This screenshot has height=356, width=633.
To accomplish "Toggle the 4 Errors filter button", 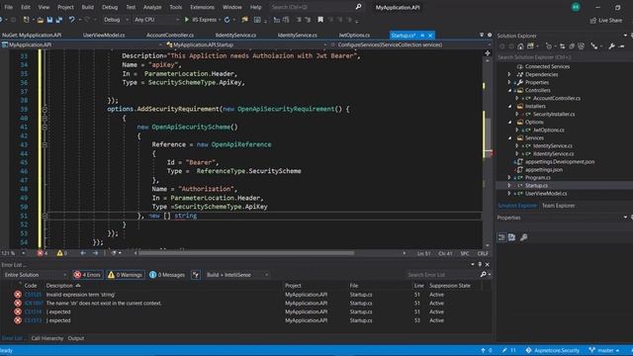I will tap(88, 275).
